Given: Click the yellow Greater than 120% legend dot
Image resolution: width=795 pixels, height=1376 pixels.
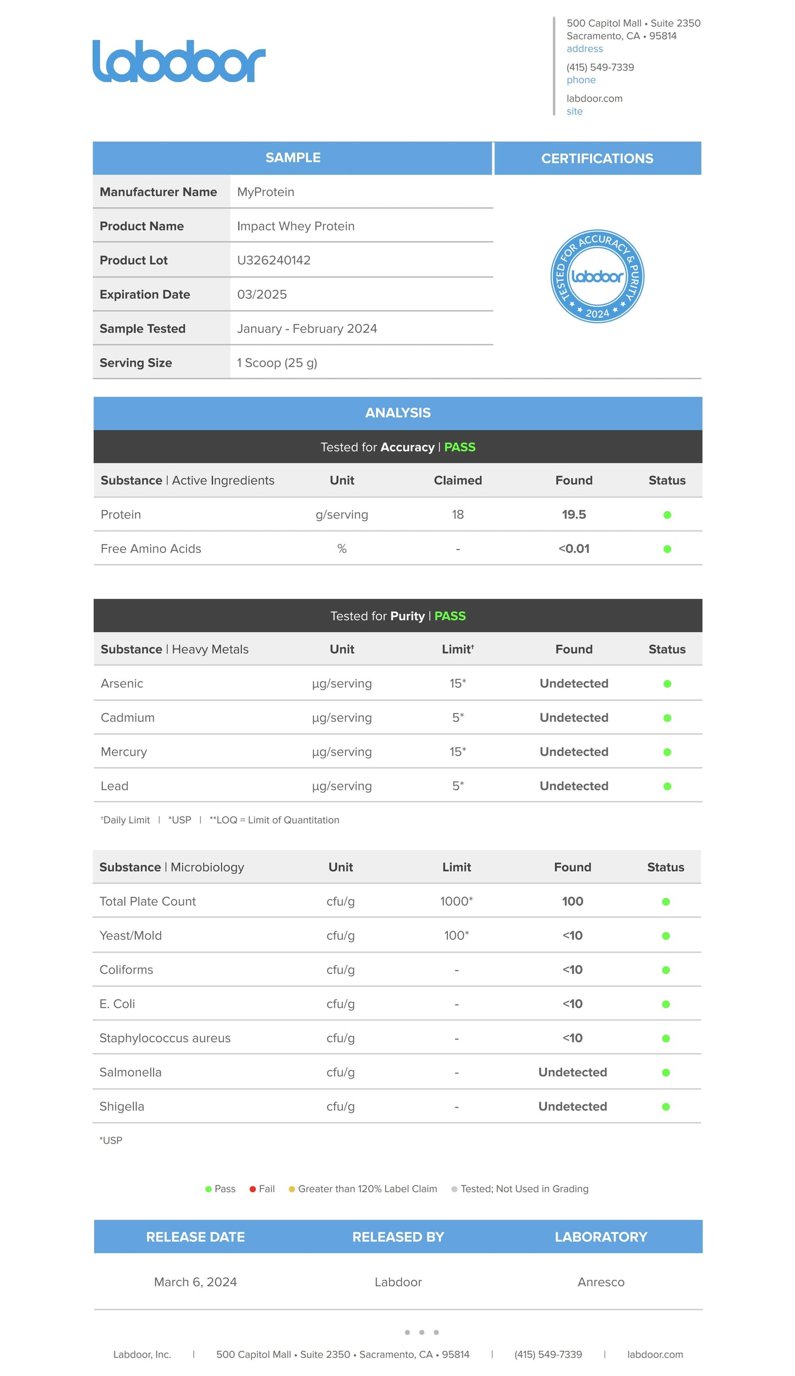Looking at the screenshot, I should pos(292,1189).
